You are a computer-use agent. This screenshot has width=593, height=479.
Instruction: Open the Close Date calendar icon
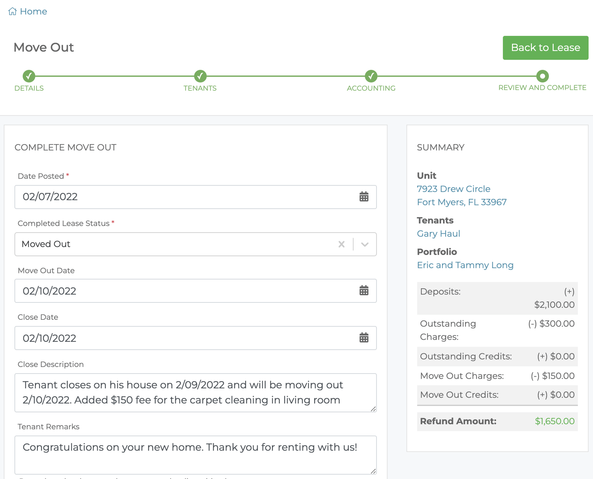(x=364, y=338)
